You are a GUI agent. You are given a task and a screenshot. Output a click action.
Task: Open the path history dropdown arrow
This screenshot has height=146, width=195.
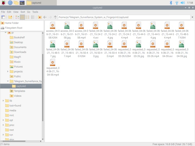pyautogui.click(x=192, y=17)
